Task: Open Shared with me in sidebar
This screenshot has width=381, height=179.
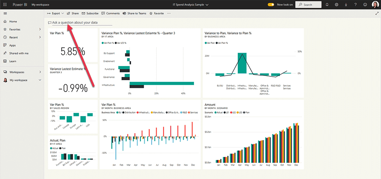Action: point(19,53)
